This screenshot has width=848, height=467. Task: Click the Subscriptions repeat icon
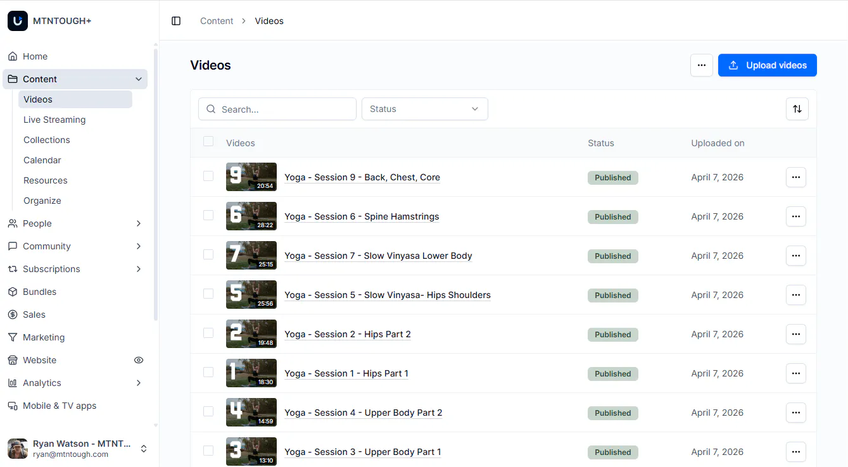click(13, 269)
